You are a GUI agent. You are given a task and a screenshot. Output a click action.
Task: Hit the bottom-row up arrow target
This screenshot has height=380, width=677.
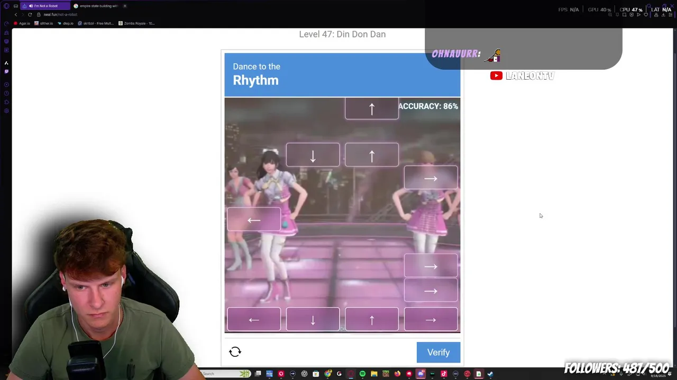[x=372, y=319]
